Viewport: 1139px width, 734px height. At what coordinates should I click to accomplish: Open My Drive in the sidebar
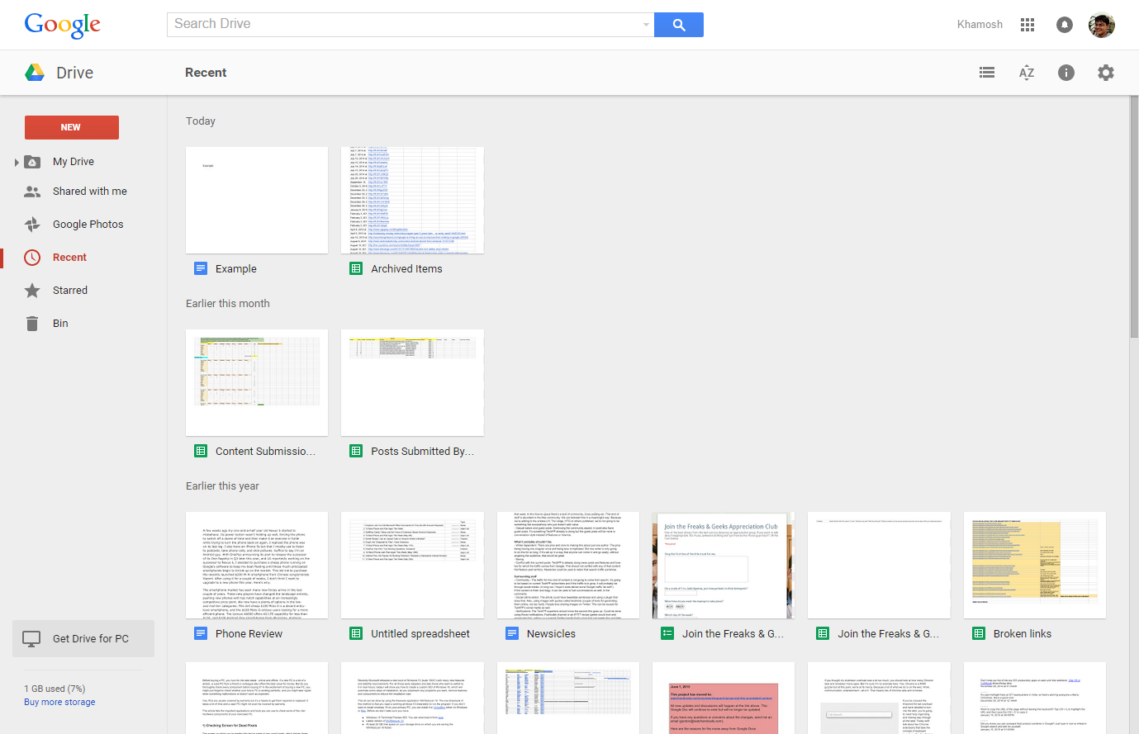click(x=74, y=162)
